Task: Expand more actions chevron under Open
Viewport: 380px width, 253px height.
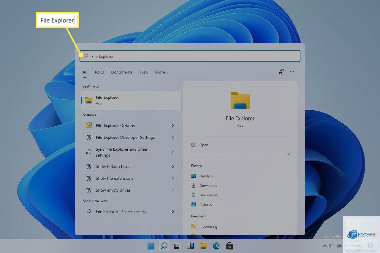Action: (288, 154)
